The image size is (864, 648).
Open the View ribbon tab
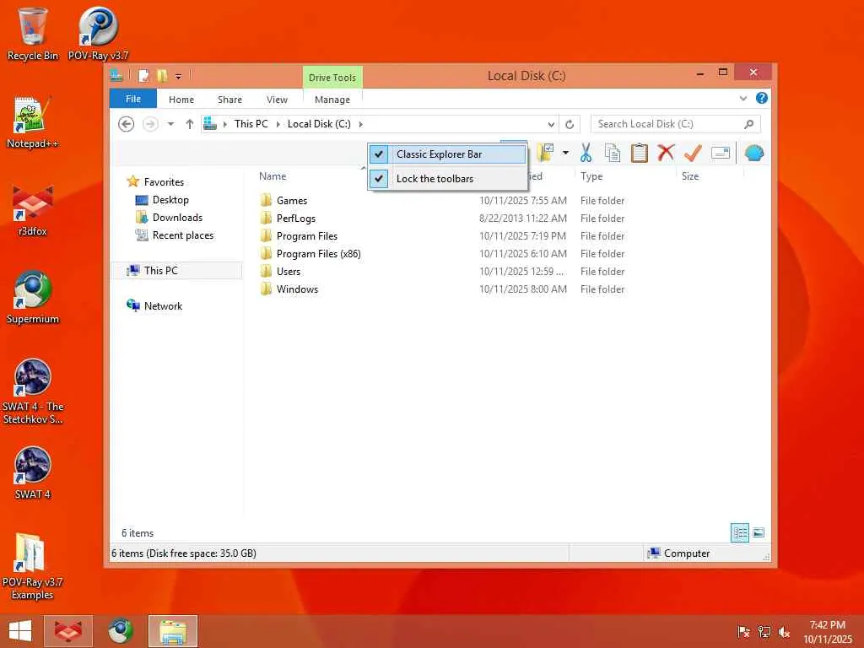click(277, 100)
